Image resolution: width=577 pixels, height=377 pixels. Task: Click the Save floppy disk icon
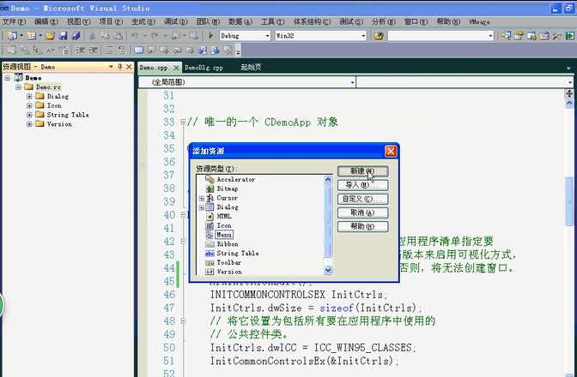click(64, 36)
